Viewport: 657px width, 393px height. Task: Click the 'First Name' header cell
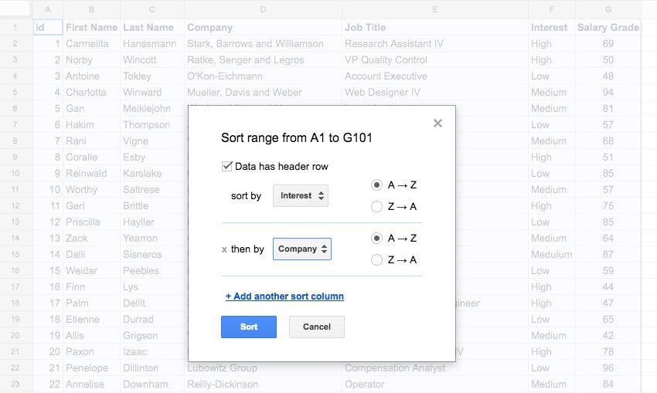[x=91, y=27]
